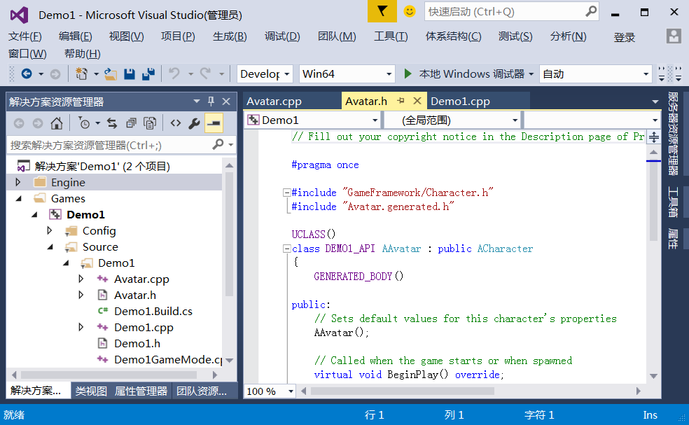Undo the last action
Image resolution: width=689 pixels, height=425 pixels.
[x=174, y=74]
